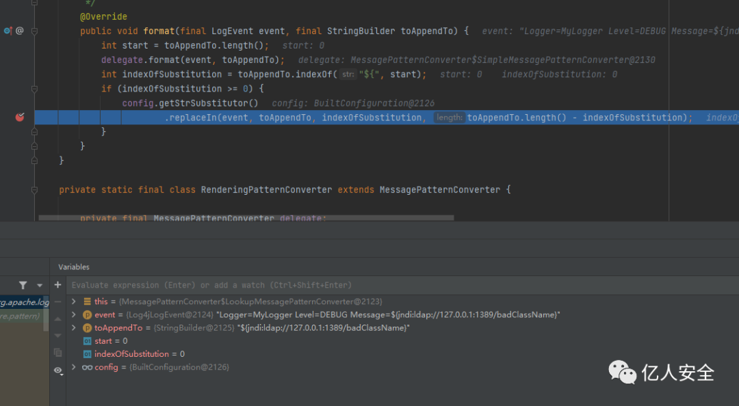Viewport: 739px width, 406px height.
Task: Select the 're.pattern)' stack frame
Action: (x=22, y=316)
